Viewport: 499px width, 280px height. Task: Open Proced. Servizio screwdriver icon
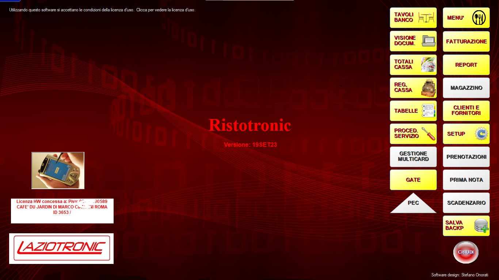[x=428, y=134]
